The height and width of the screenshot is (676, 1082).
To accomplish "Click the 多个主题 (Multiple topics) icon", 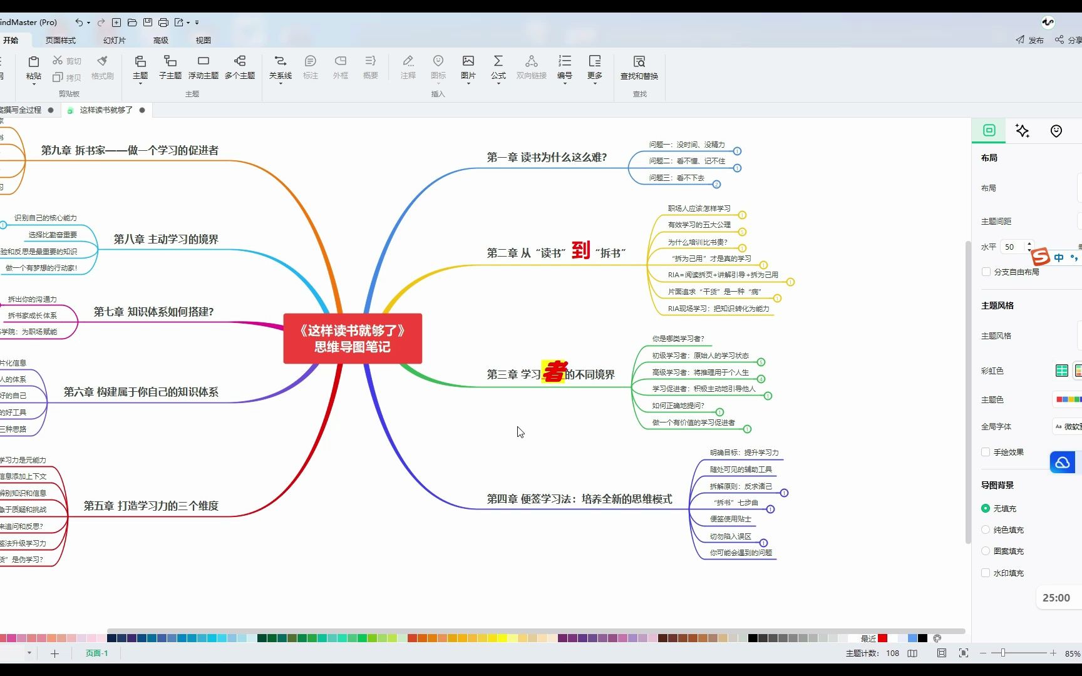I will coord(240,61).
